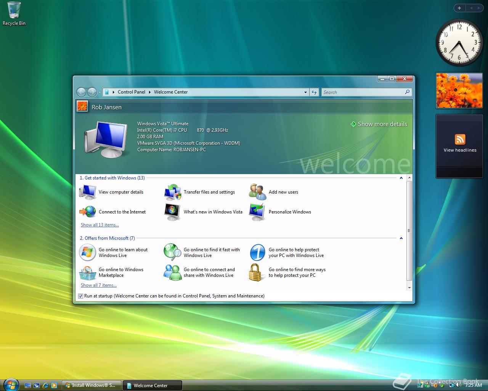
Task: Click the scrollbar up arrow
Action: (x=409, y=178)
